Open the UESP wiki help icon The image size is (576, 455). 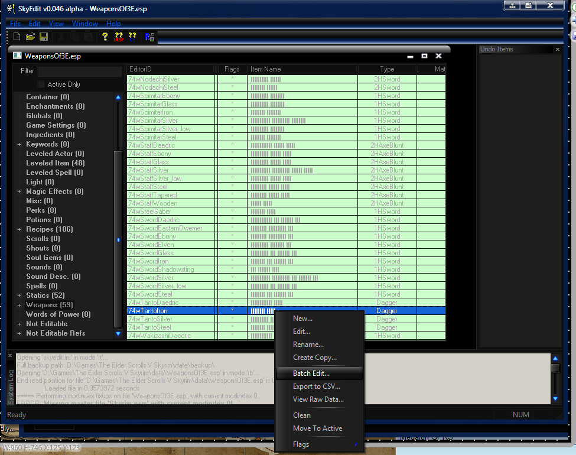(119, 37)
